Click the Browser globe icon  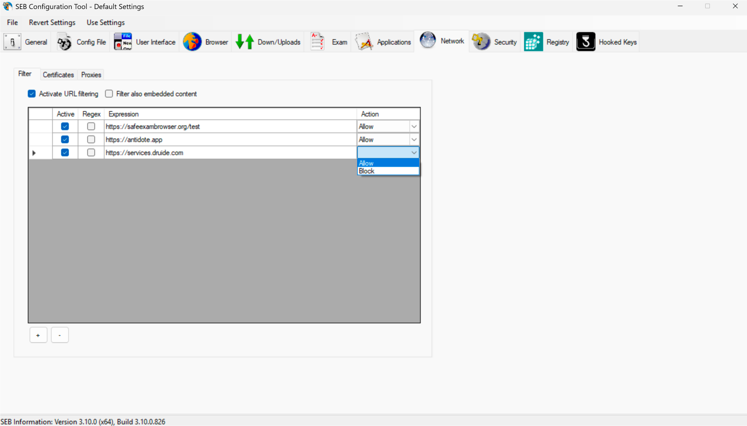[192, 42]
